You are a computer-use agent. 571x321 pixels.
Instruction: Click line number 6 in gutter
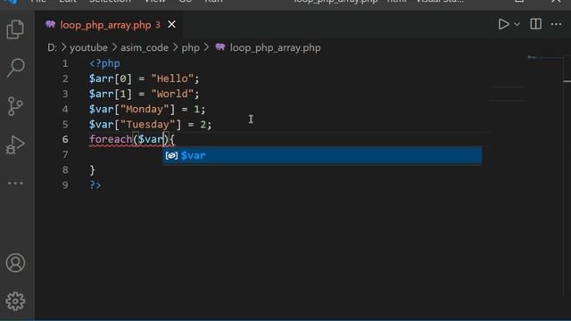pos(65,139)
